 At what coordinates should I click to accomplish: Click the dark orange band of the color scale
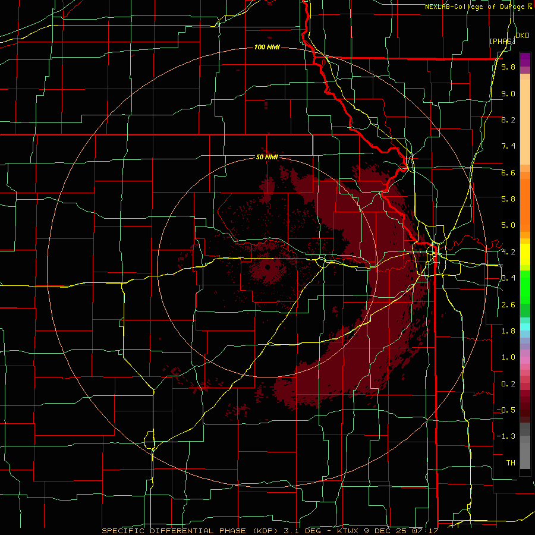pyautogui.click(x=525, y=206)
